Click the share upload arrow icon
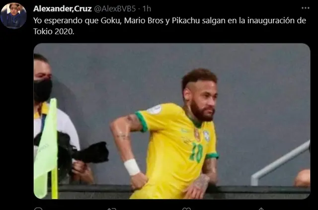 coord(261,209)
